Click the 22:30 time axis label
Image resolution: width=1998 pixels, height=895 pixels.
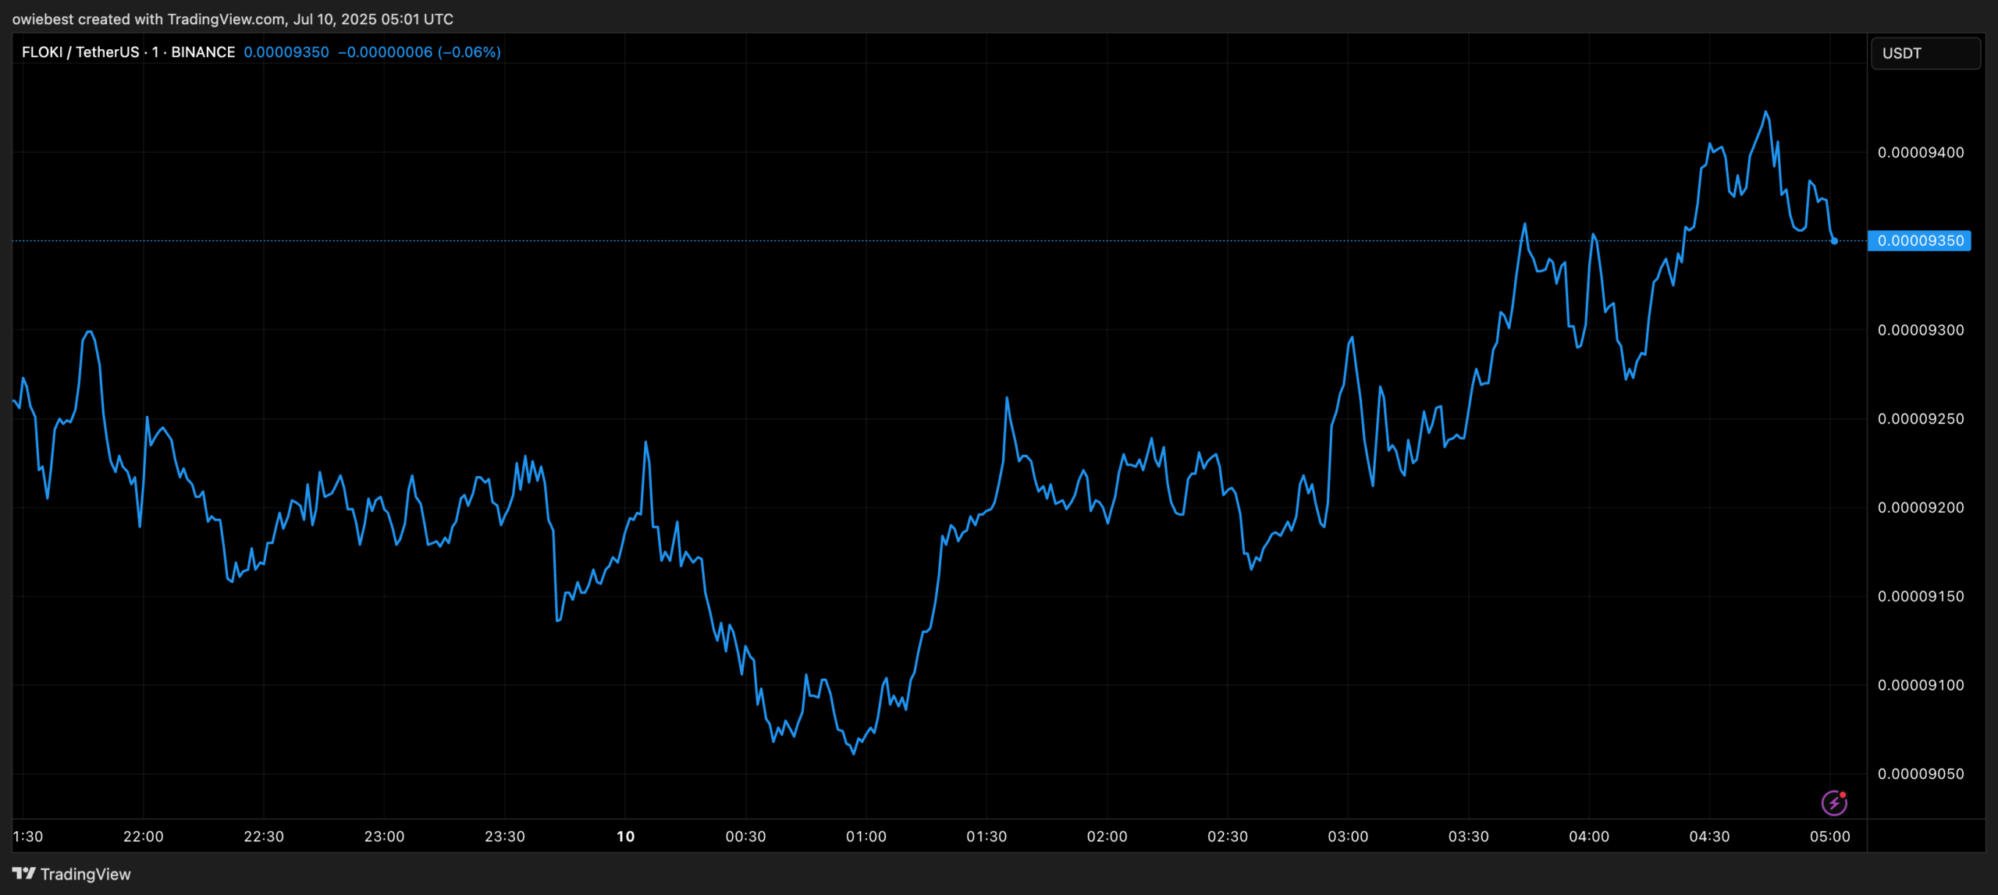click(x=264, y=836)
